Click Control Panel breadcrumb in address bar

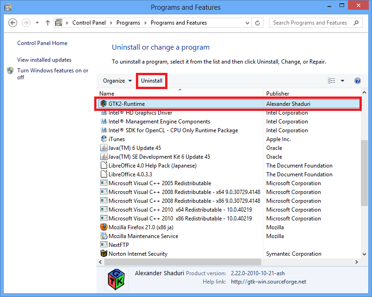(x=89, y=23)
